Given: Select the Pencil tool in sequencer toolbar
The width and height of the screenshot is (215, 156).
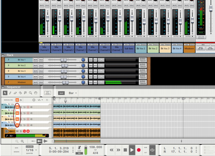Looking at the screenshot, I should [x=10, y=93].
